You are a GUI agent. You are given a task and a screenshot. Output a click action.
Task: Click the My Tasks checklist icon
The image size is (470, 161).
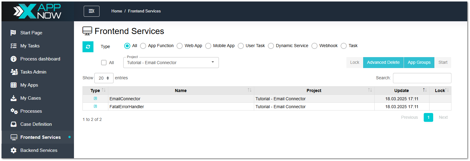(13, 46)
